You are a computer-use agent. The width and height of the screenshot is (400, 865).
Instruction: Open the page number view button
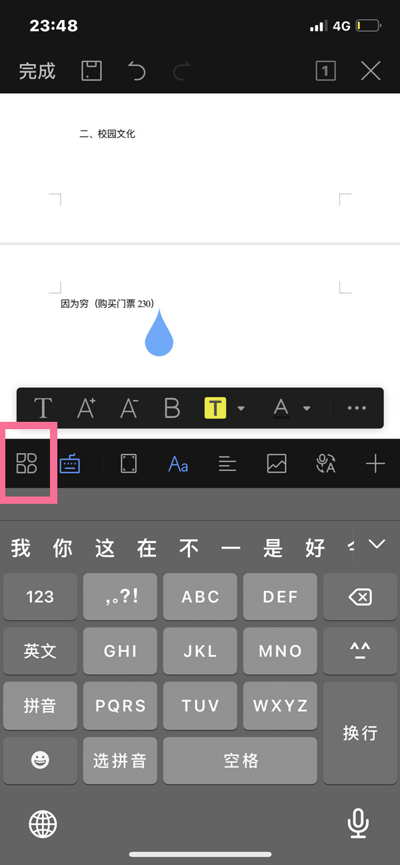click(x=325, y=71)
